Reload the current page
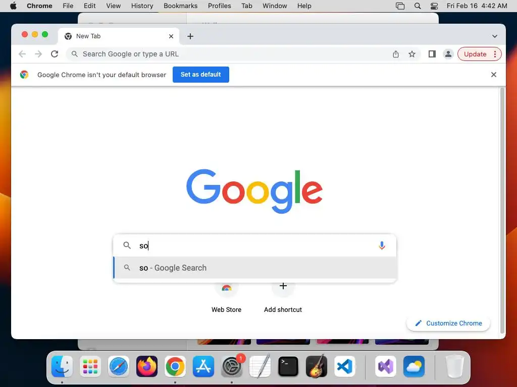The height and width of the screenshot is (387, 517). pyautogui.click(x=55, y=54)
